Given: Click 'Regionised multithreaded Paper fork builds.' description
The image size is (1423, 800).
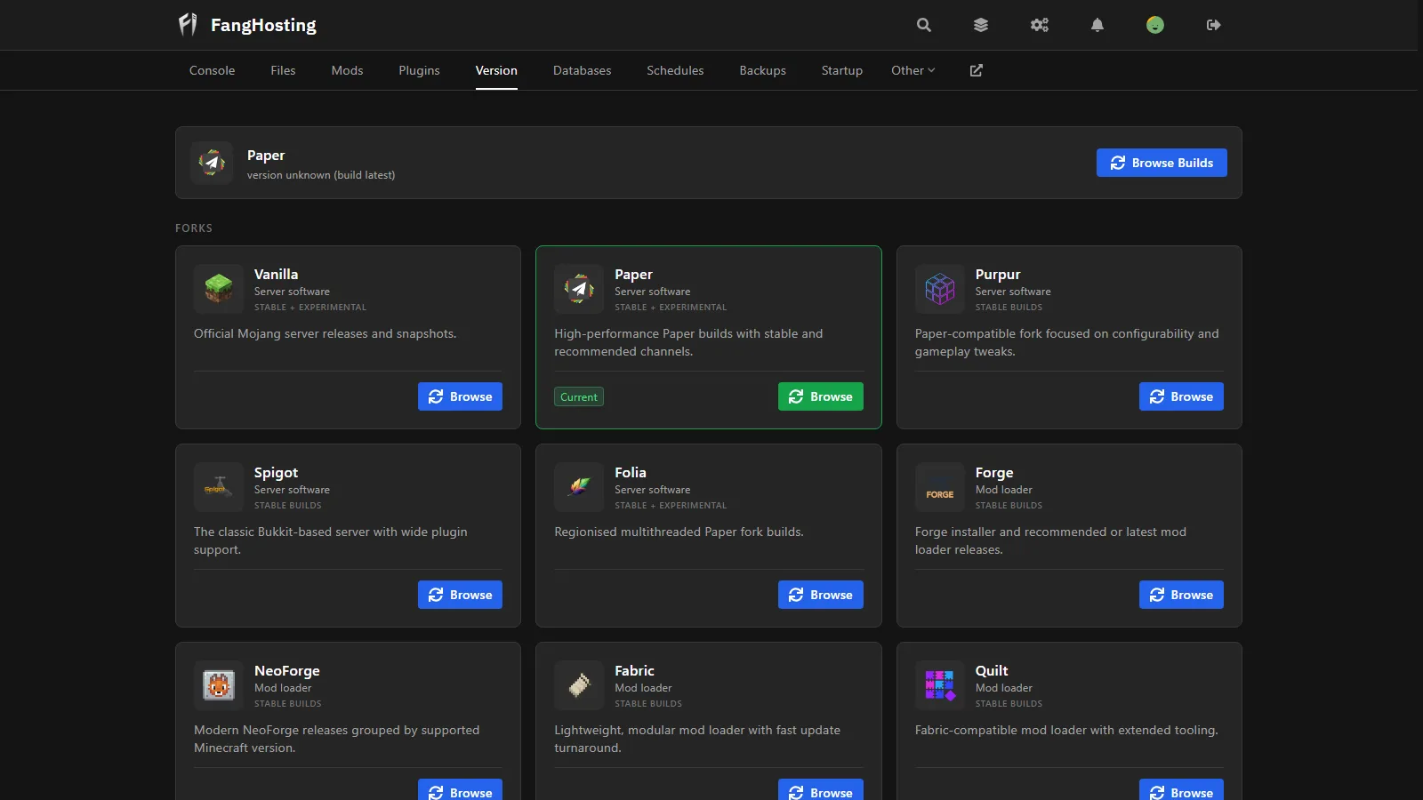Looking at the screenshot, I should click(679, 532).
